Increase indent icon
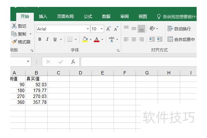The height and width of the screenshot is (138, 207). coord(160,39)
